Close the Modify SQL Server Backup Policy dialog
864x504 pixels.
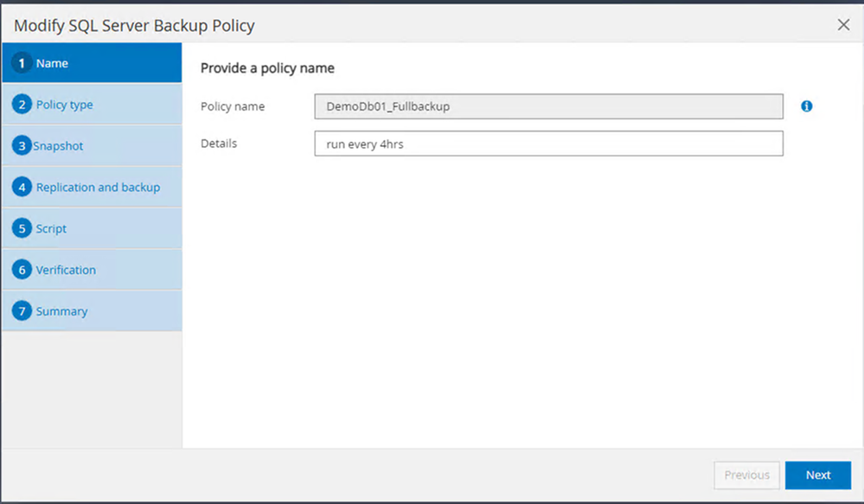tap(843, 25)
